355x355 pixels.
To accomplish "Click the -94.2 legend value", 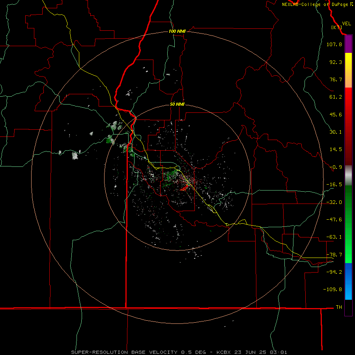I will 334,272.
